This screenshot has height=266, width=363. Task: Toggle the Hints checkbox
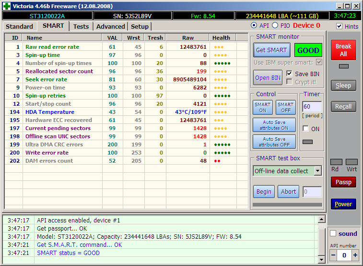coord(339,26)
